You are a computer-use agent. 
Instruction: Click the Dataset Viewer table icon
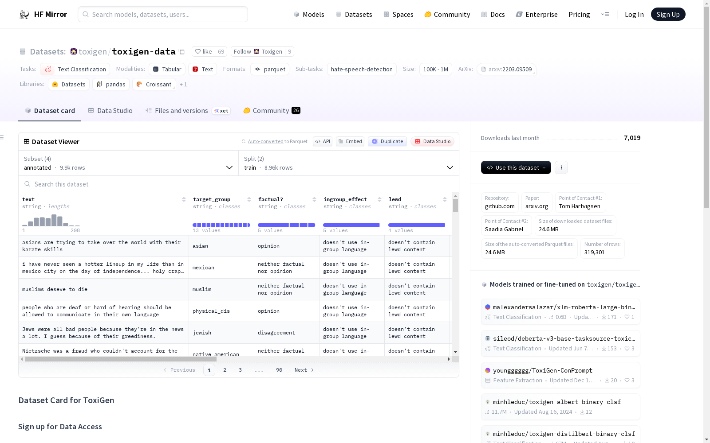coord(27,142)
